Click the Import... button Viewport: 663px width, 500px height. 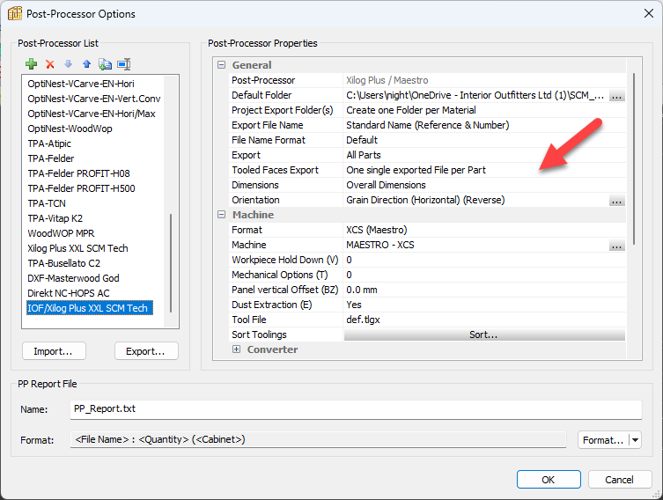[x=54, y=351]
